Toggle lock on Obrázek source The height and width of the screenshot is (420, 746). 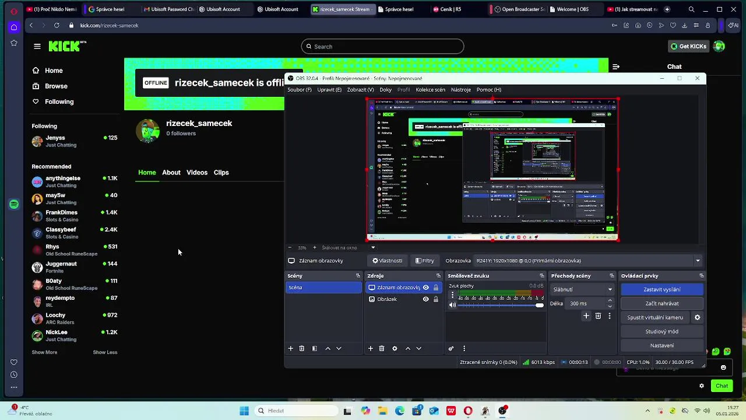point(435,299)
